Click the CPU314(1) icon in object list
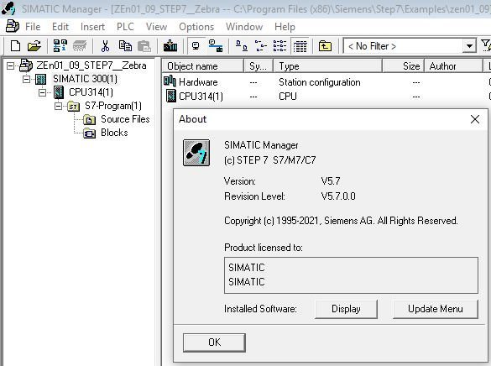This screenshot has height=366, width=491. (x=170, y=96)
